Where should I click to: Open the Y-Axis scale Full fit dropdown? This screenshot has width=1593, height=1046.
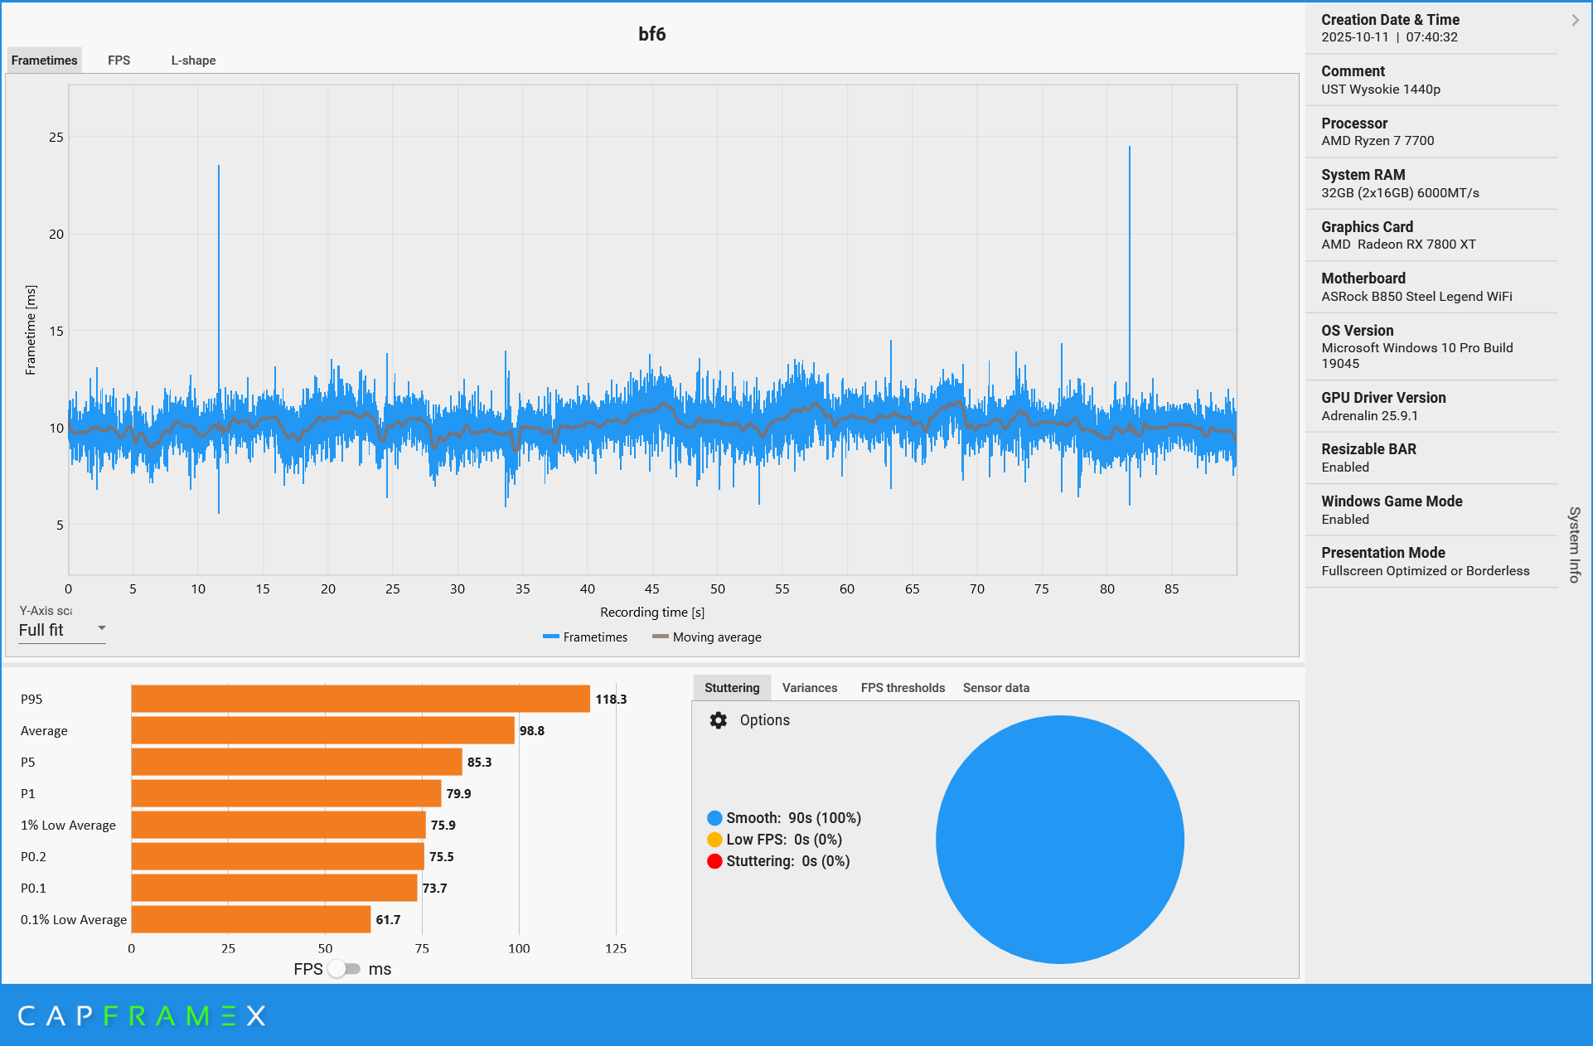[x=62, y=630]
